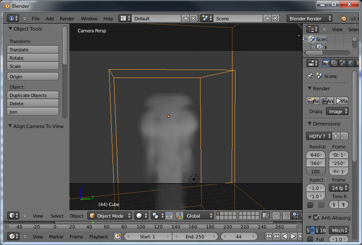Switch to Scene properties tab

click(x=342, y=63)
